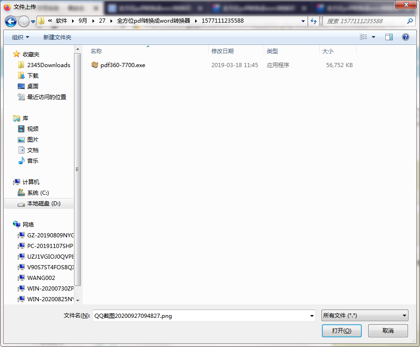Image resolution: width=420 pixels, height=347 pixels.
Task: Click the 应用程序 type cell
Action: (x=278, y=65)
